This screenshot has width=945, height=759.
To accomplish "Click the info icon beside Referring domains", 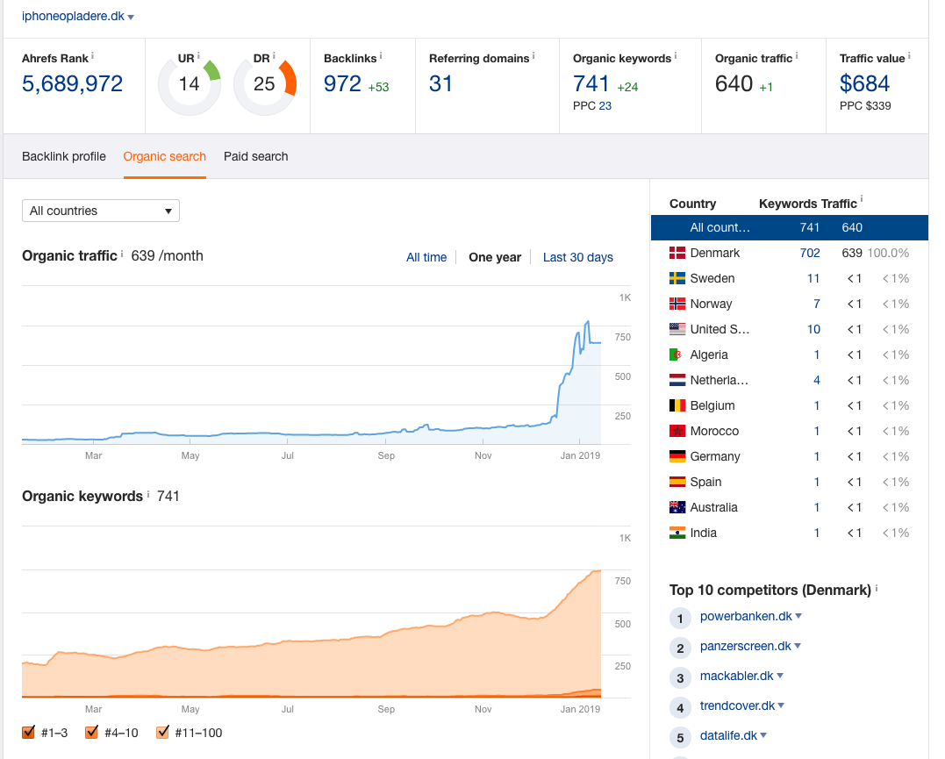I will [534, 56].
